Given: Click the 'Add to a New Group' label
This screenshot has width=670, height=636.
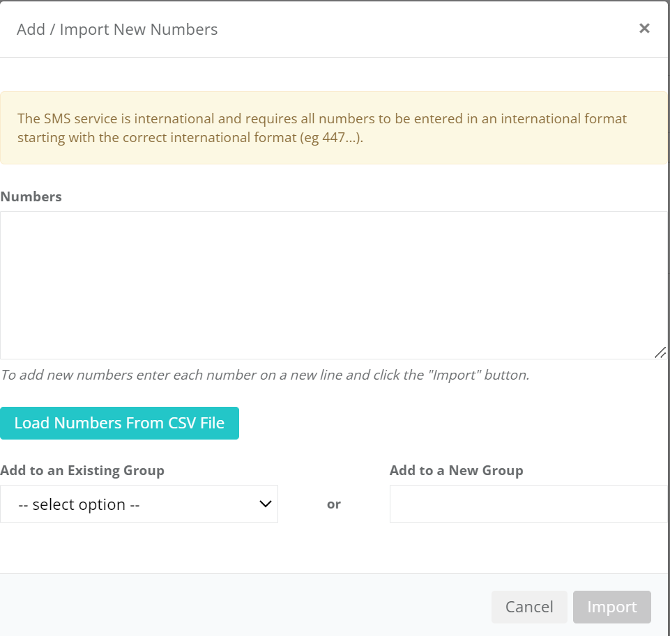Looking at the screenshot, I should (456, 470).
